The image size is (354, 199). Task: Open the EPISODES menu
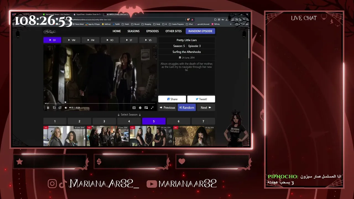coord(152,31)
